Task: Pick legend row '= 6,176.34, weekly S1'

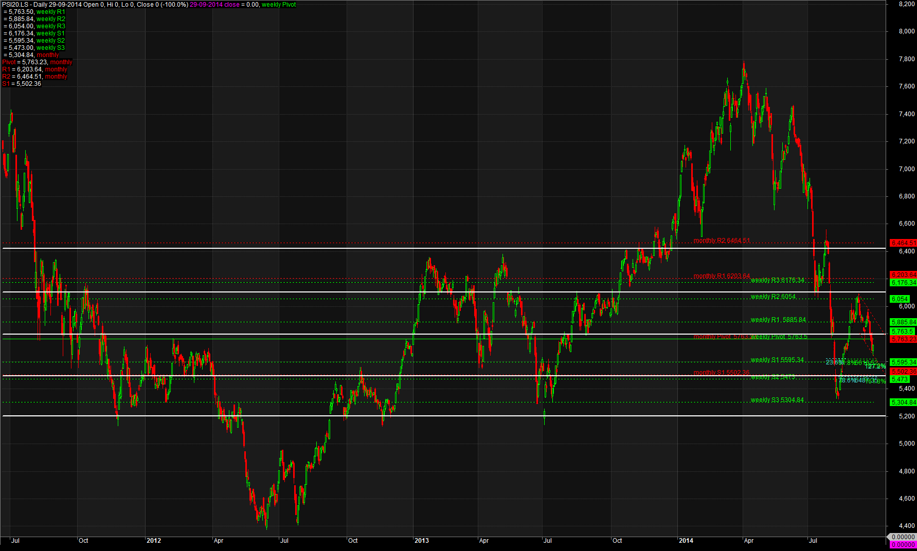Action: pos(34,33)
